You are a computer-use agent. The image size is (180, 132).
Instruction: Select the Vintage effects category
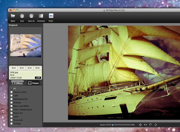(12, 124)
